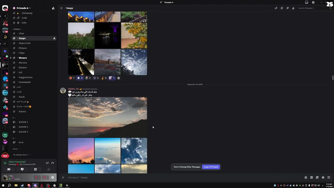The image size is (334, 188).
Task: Open the Emots channel
Action: click(34, 111)
